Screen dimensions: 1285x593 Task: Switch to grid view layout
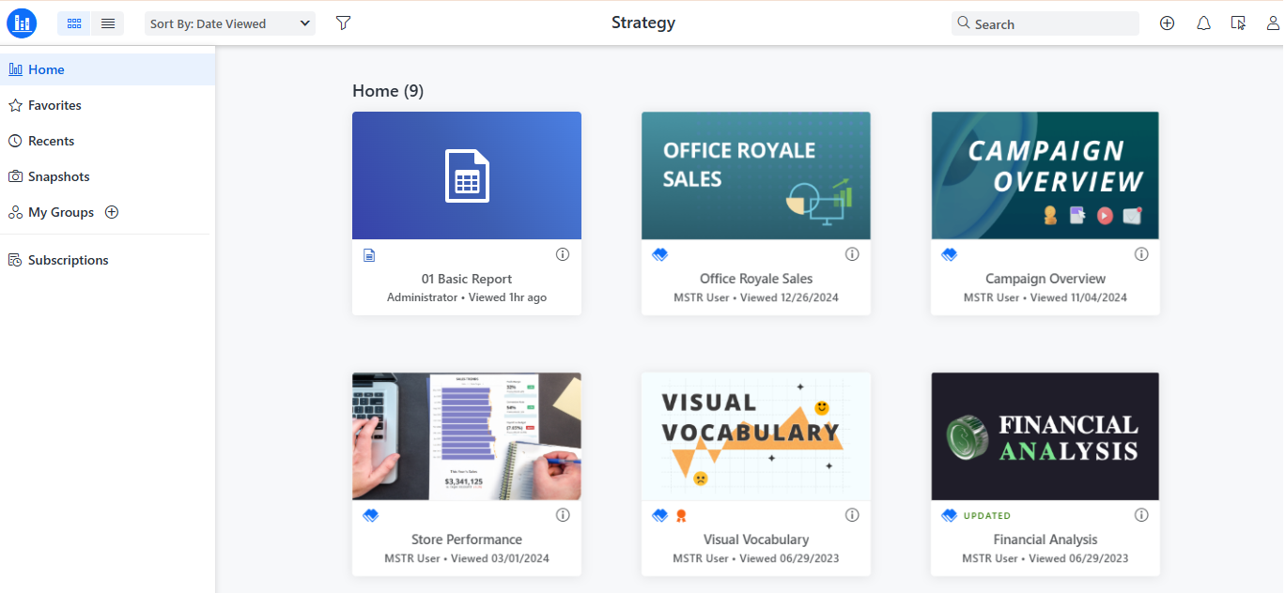pyautogui.click(x=74, y=23)
